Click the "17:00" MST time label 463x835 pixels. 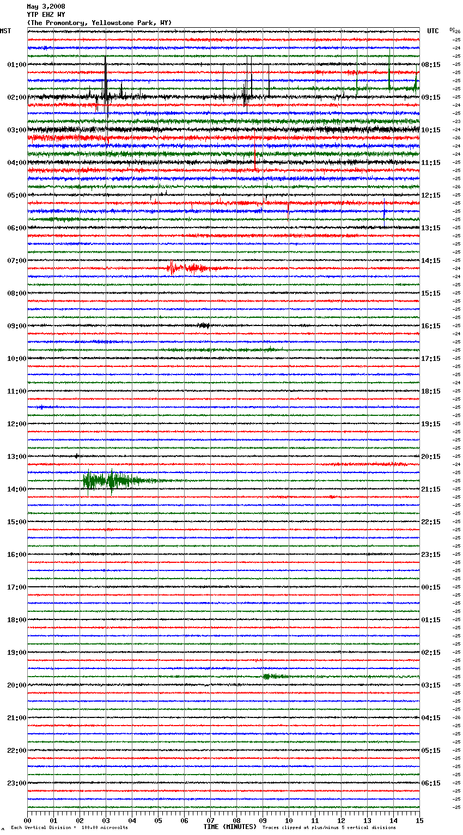[17, 587]
